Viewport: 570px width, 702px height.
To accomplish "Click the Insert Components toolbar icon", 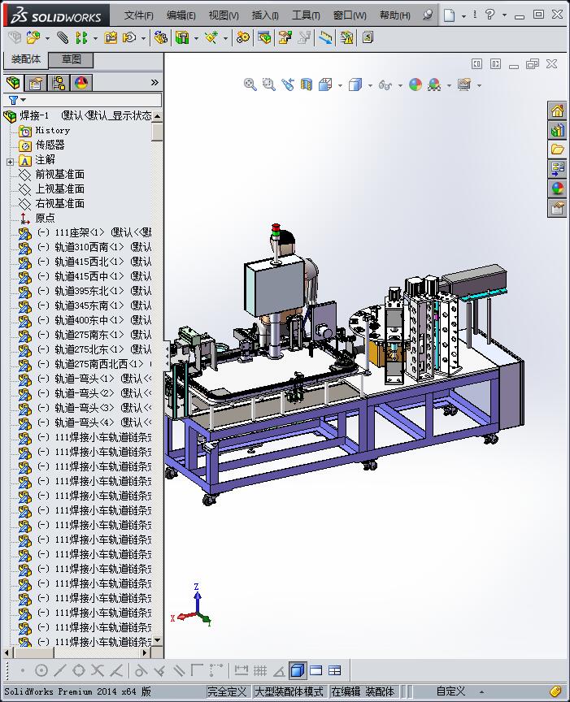I will tap(33, 37).
